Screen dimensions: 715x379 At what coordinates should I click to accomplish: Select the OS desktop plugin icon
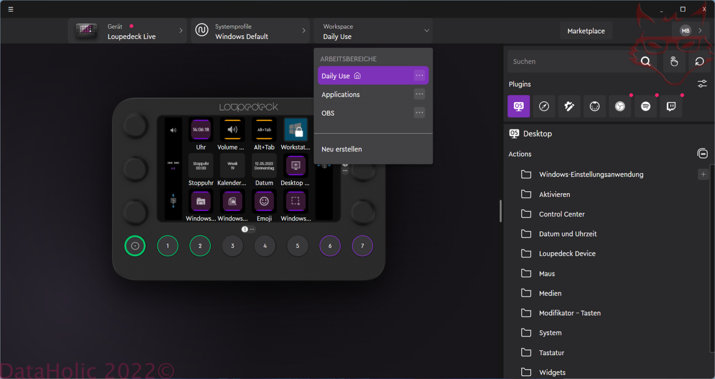[x=519, y=106]
